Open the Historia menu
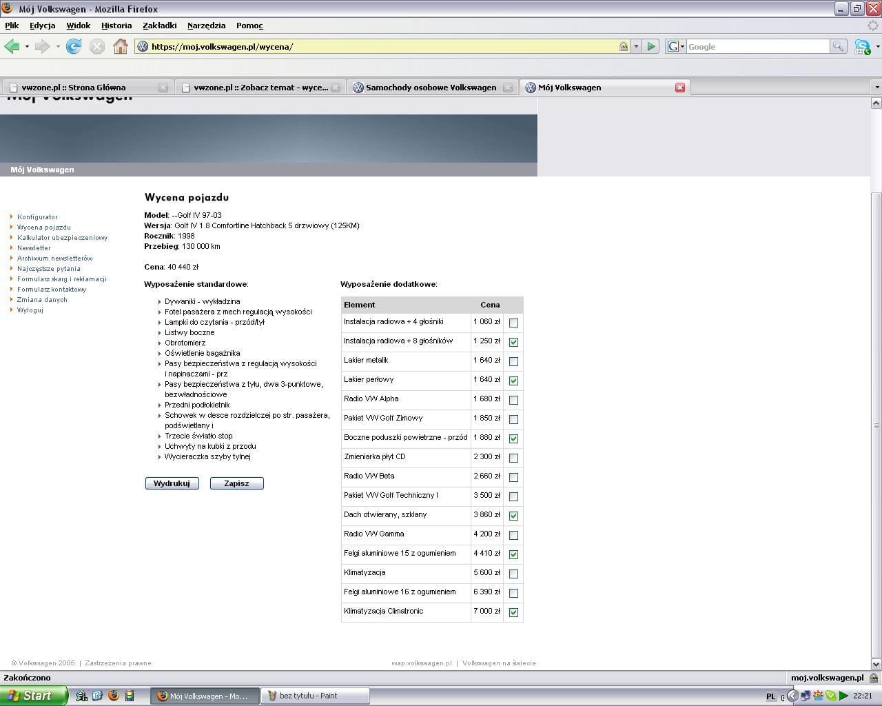This screenshot has width=882, height=706. pyautogui.click(x=116, y=26)
